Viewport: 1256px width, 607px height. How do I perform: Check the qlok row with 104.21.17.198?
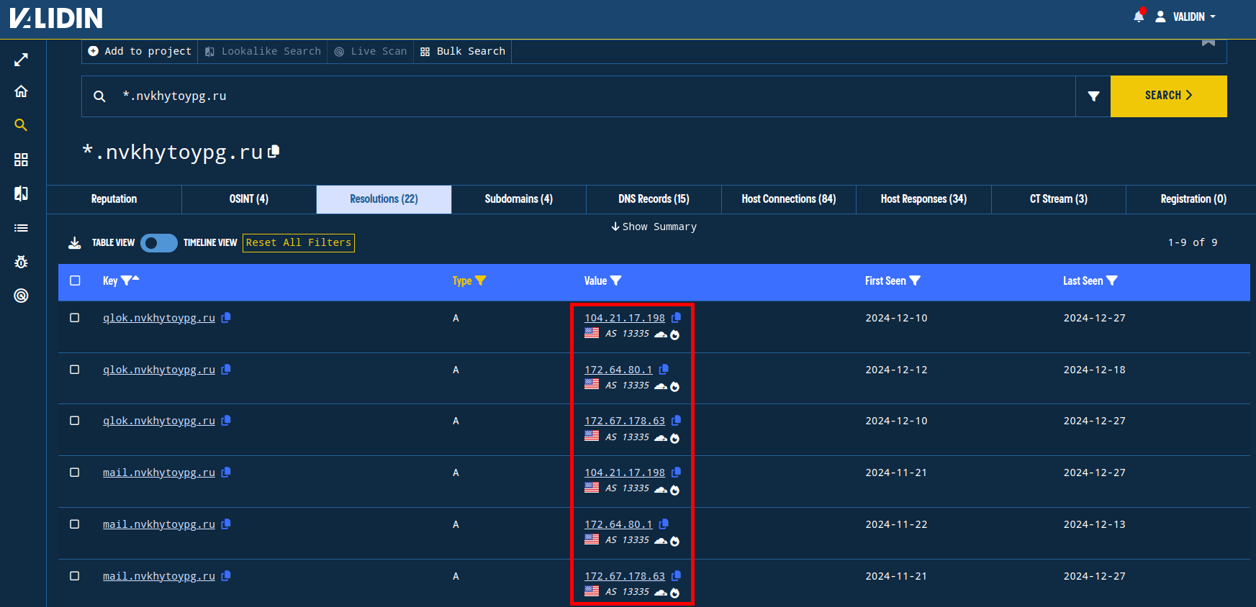(74, 318)
